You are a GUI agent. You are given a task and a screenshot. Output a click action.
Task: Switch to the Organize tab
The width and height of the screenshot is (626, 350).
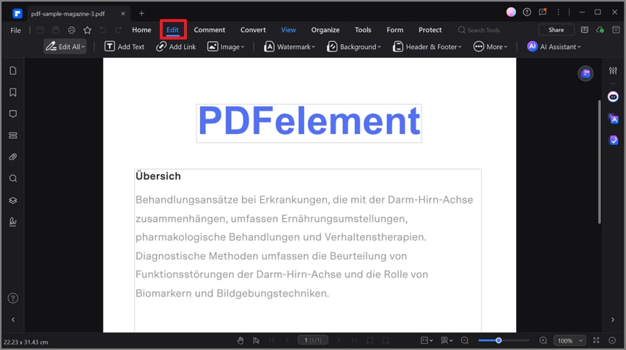point(325,30)
